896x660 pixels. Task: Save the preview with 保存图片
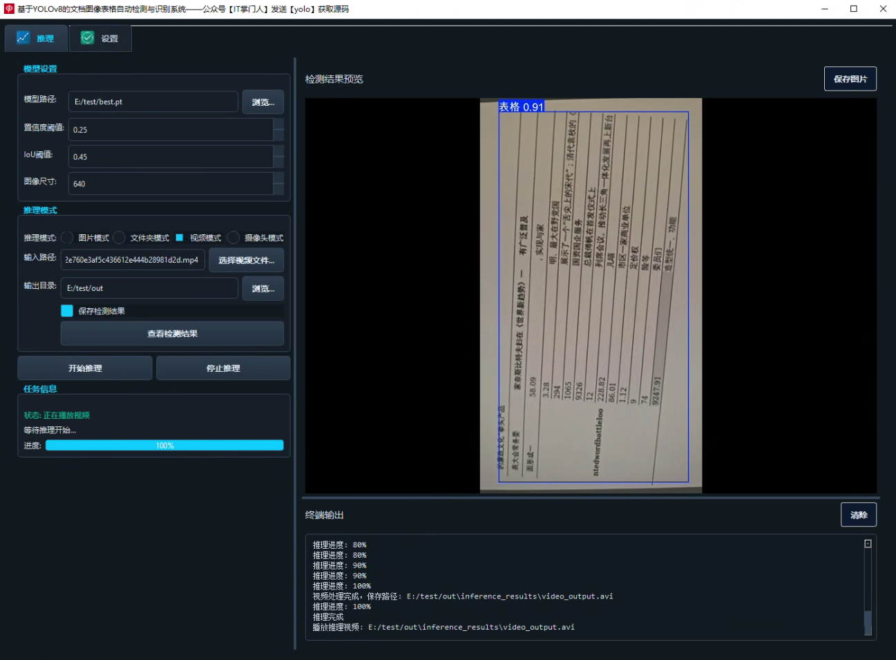tap(850, 79)
